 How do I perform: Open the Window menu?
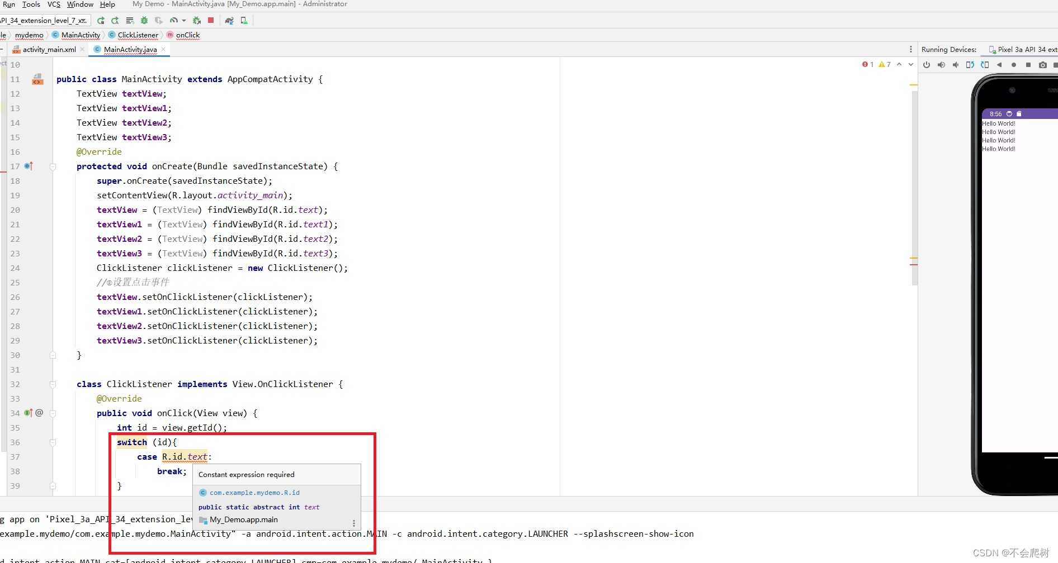tap(80, 4)
